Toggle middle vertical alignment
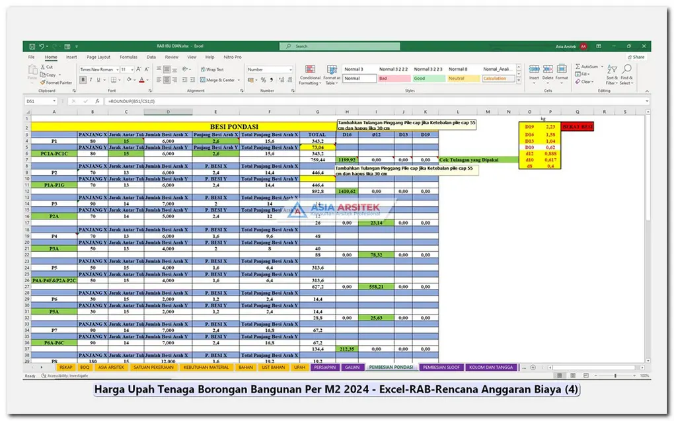 (x=167, y=69)
